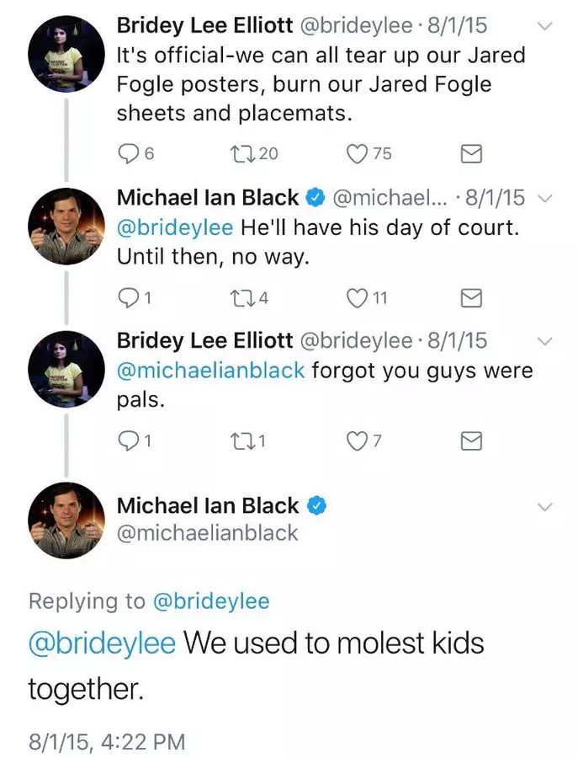Viewport: 578px width, 758px height.
Task: Open options chevron on first Bridey tweet
Action: [x=545, y=25]
